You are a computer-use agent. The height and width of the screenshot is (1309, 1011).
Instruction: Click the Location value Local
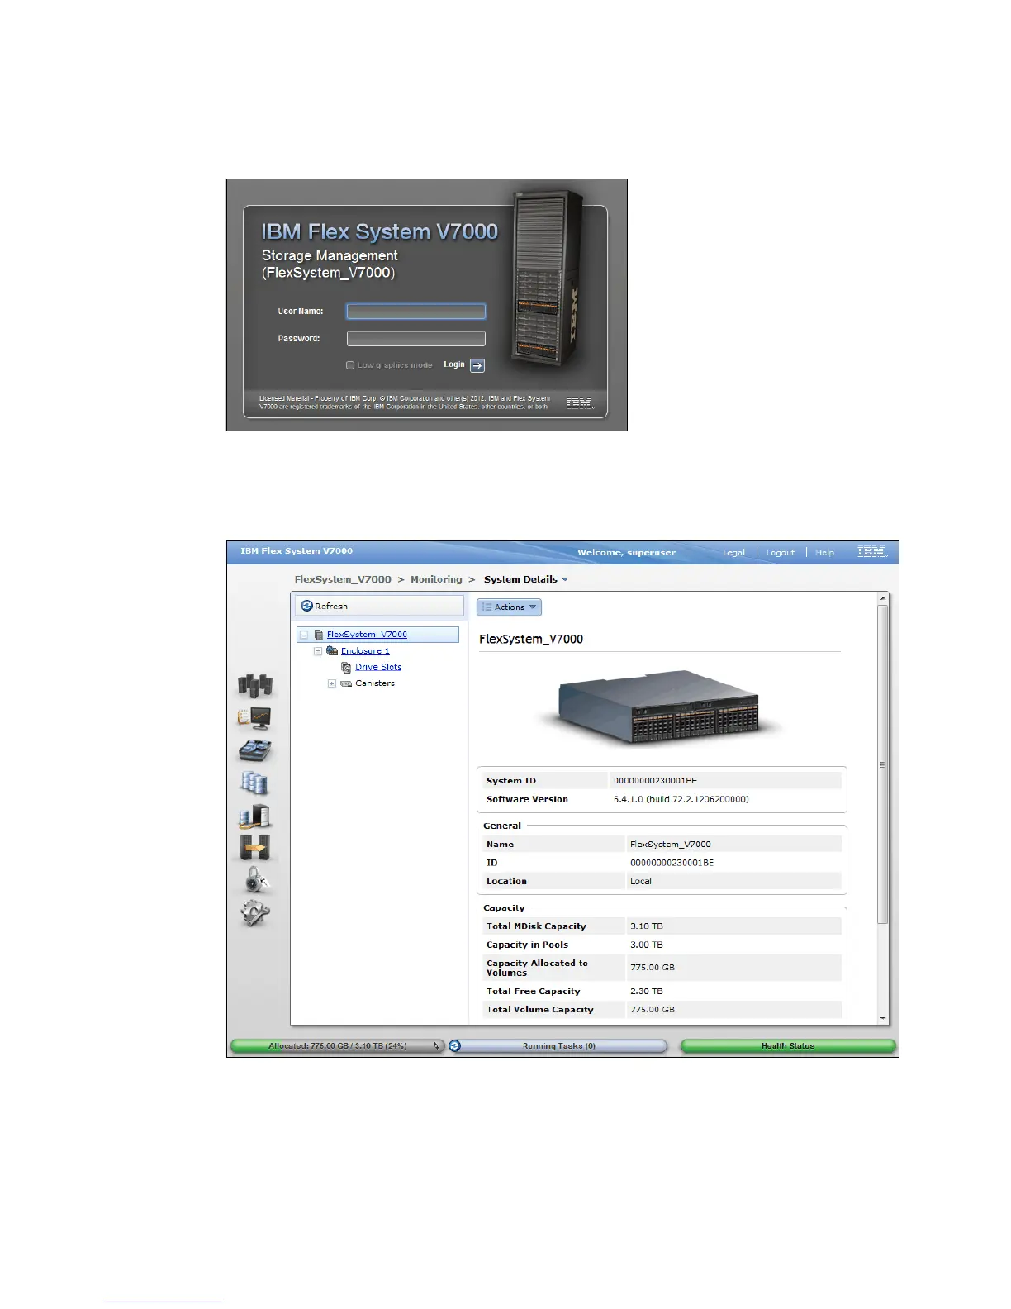tap(640, 881)
